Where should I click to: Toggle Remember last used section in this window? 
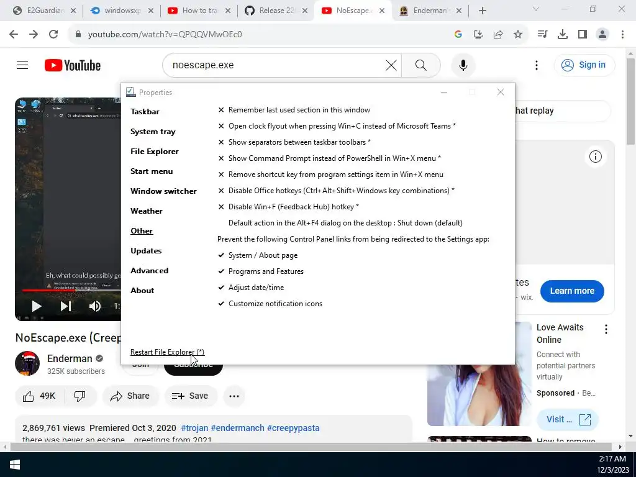pyautogui.click(x=294, y=110)
